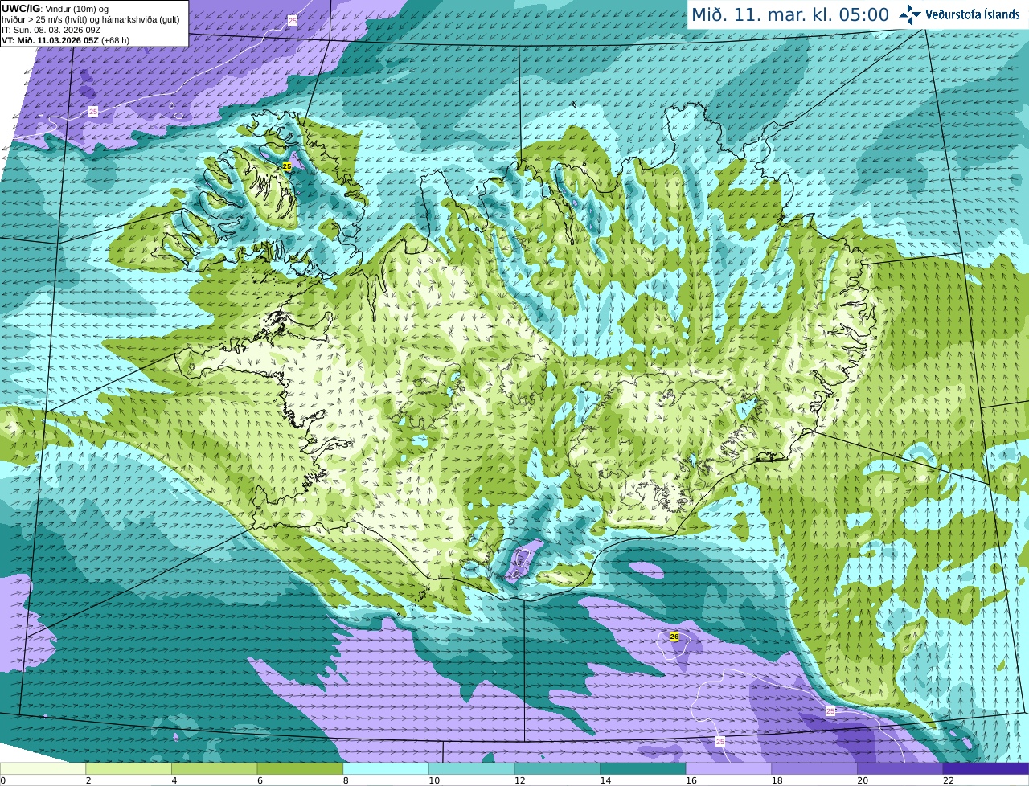Select the 20–22 m/s legend swatch
The height and width of the screenshot is (786, 1029).
tap(900, 769)
